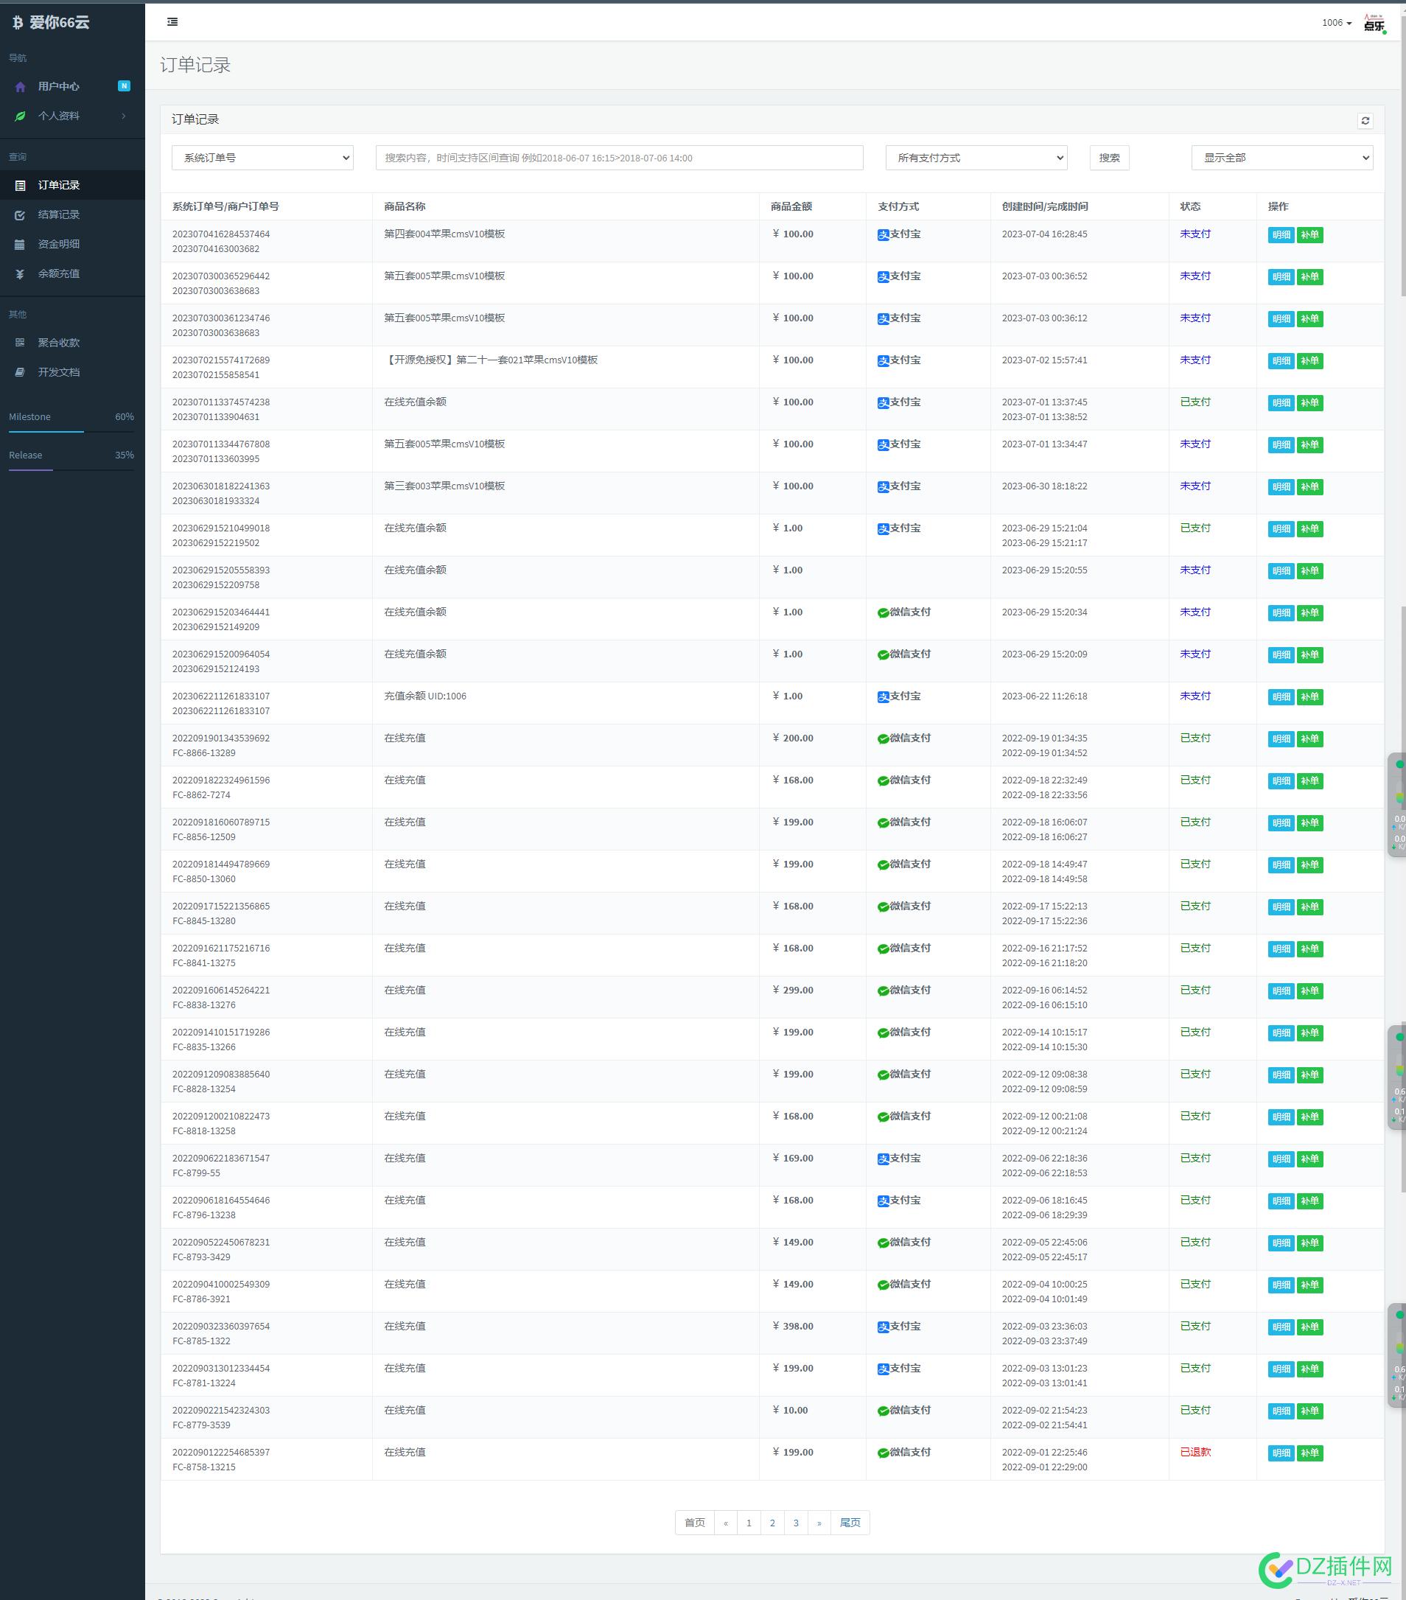Click the grid icon beside 聚合收款
Screen dimensions: 1406x1600
(x=21, y=343)
